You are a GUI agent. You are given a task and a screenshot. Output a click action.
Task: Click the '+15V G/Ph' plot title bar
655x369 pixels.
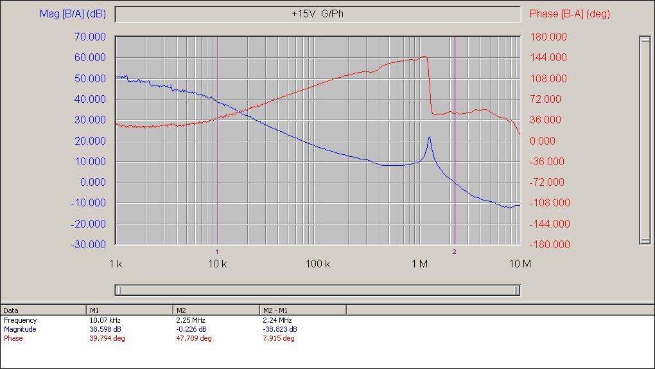317,14
